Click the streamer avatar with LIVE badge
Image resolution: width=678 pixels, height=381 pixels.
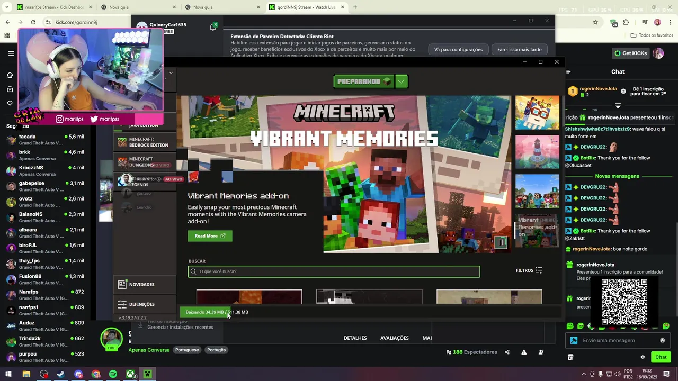(x=112, y=339)
